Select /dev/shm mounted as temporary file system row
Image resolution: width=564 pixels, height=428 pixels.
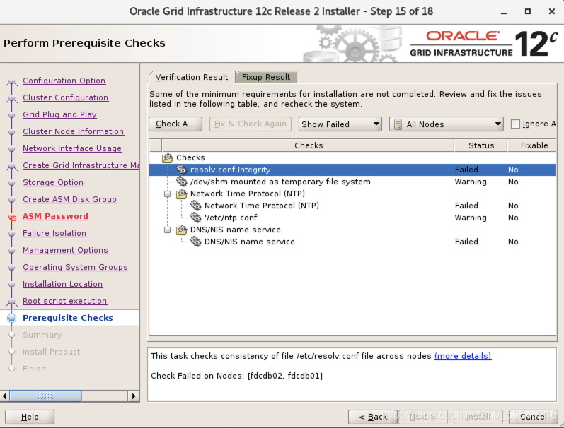tap(352, 182)
